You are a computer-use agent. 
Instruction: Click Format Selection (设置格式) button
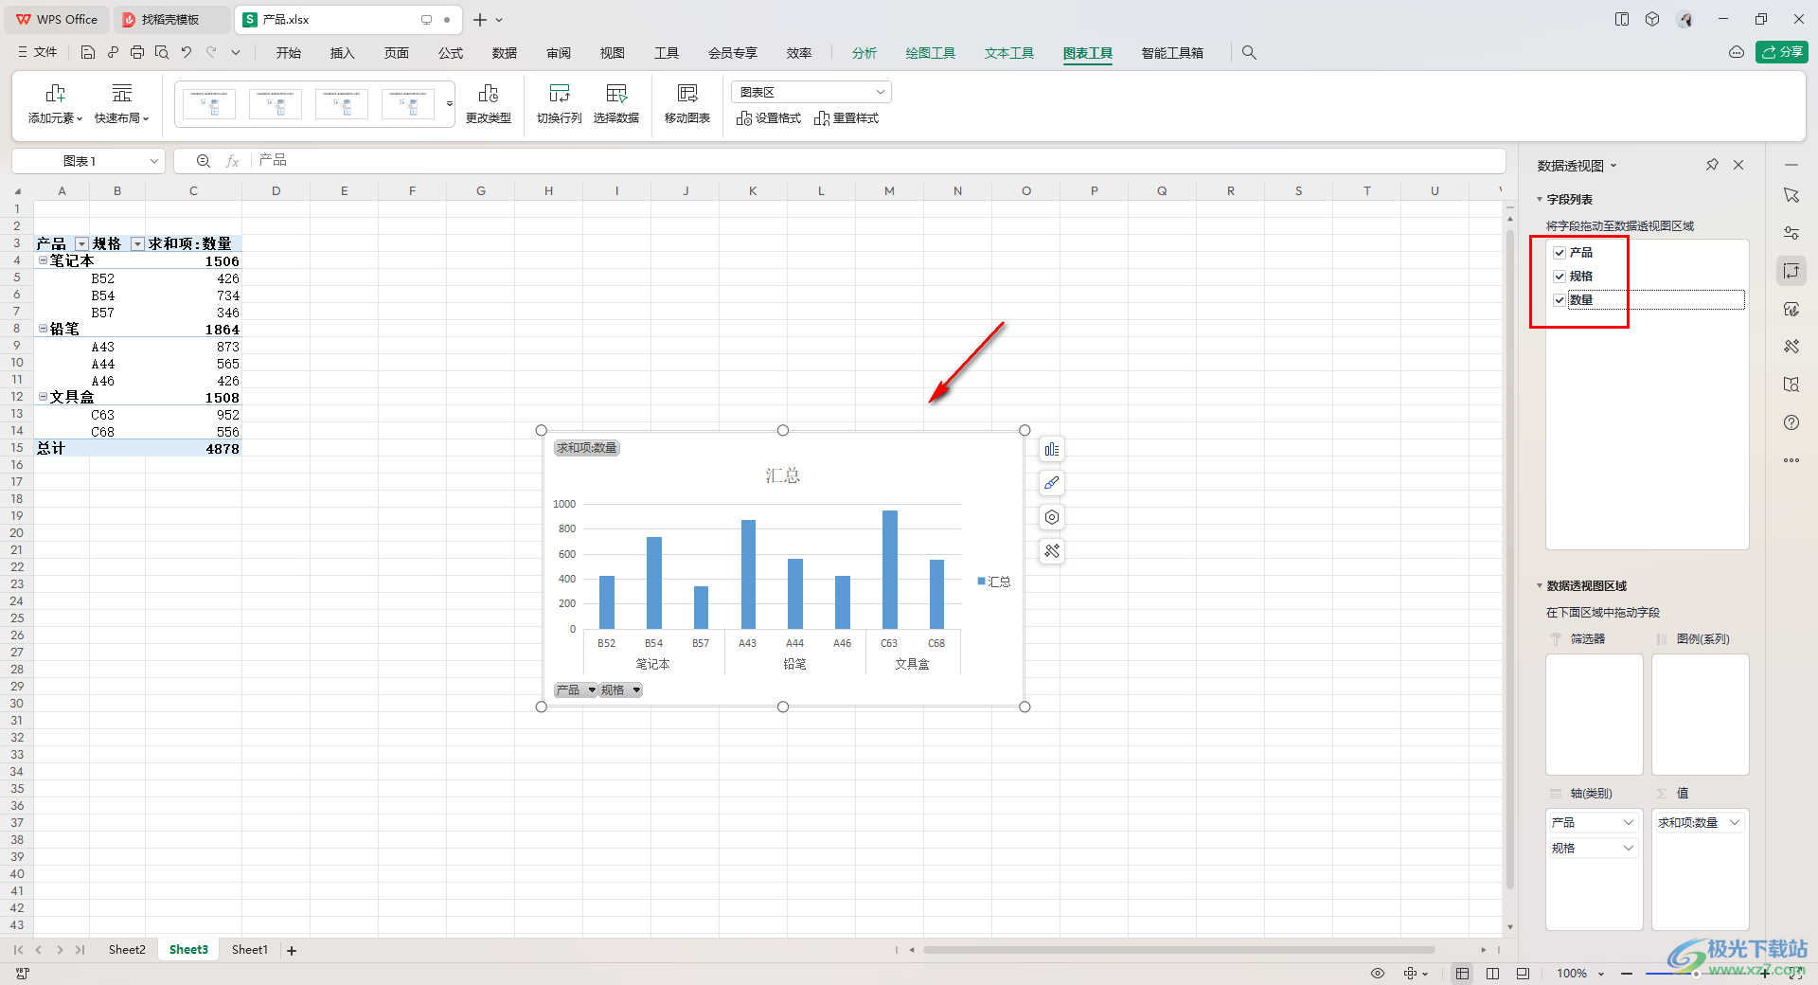click(x=769, y=118)
